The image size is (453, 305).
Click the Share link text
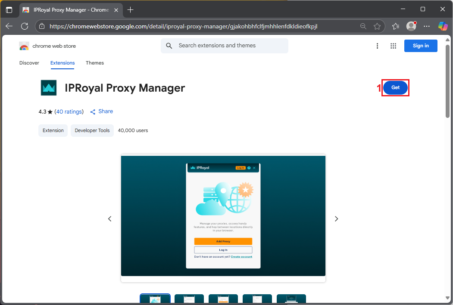point(106,111)
